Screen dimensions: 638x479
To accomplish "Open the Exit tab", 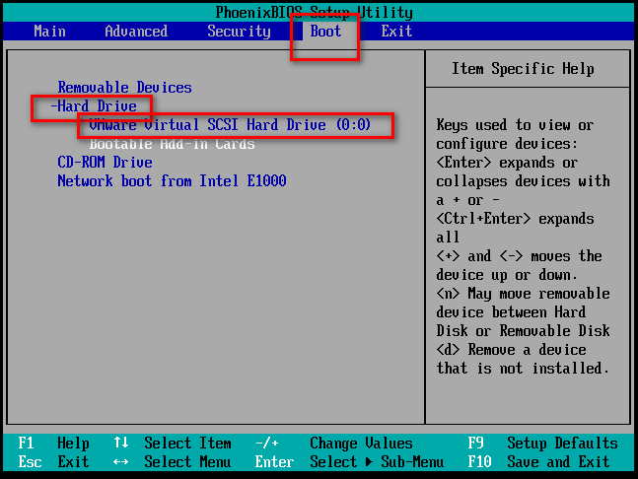I will click(396, 32).
